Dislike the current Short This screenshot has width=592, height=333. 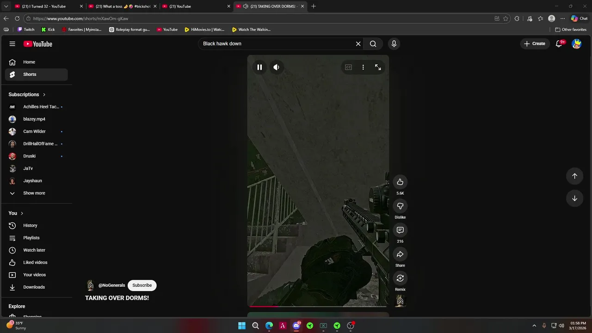pos(400,206)
